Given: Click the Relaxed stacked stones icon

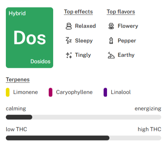Looking at the screenshot, I should 69,26.
